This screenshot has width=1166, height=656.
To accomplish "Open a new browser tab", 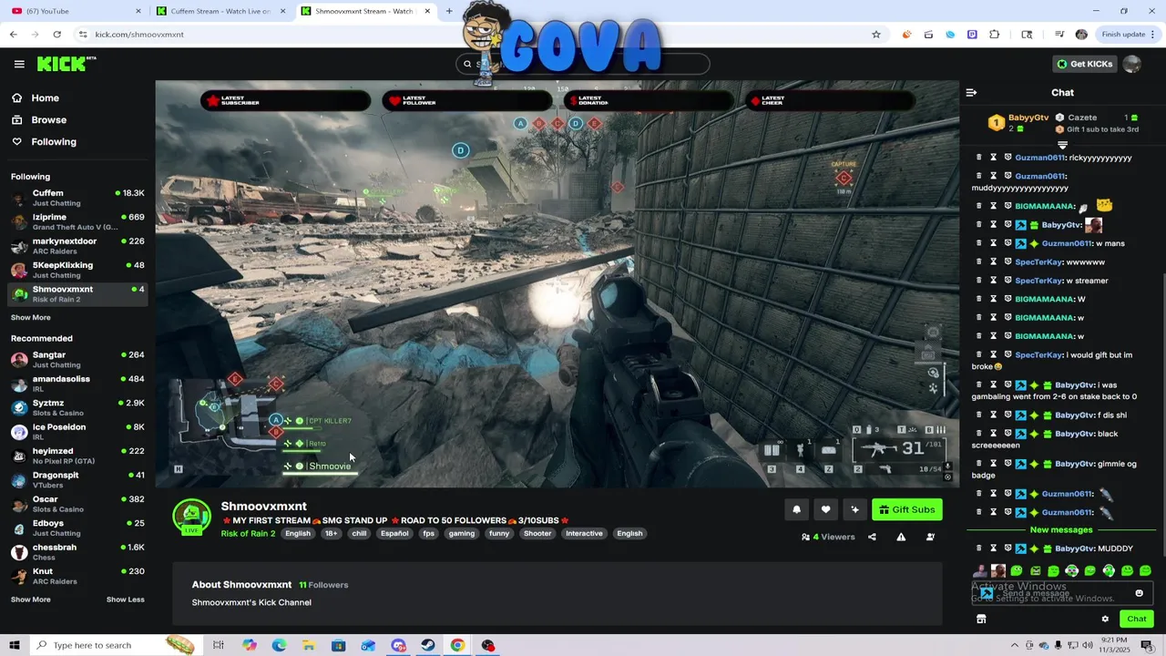I will click(449, 11).
